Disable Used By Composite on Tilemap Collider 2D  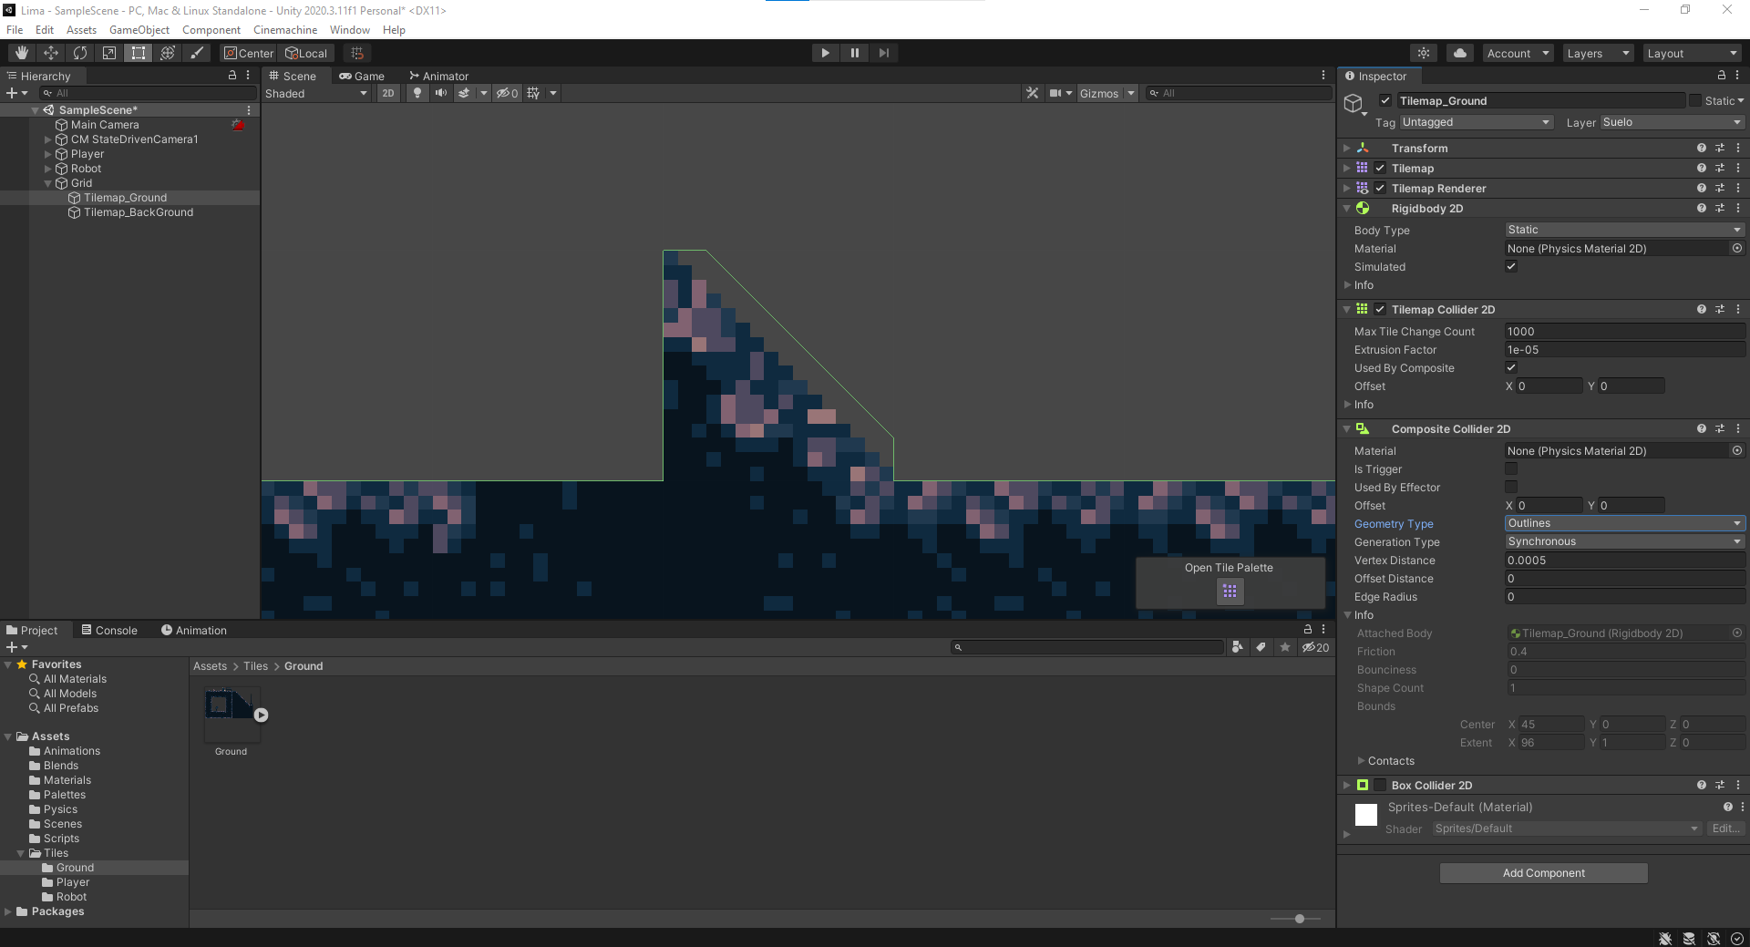coord(1511,367)
